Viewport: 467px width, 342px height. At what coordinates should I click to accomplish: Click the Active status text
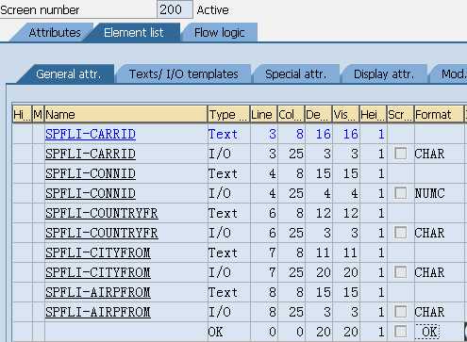point(212,10)
